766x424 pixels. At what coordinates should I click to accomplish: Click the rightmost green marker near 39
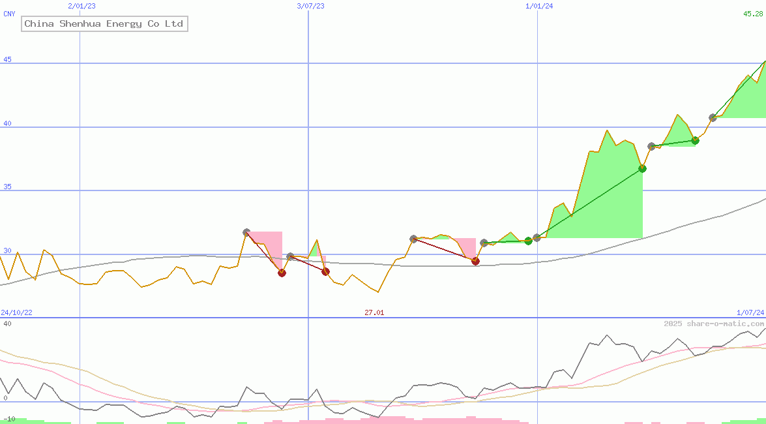pos(695,140)
